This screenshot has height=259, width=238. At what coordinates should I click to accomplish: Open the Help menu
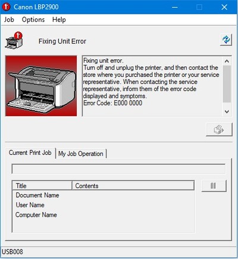59,20
